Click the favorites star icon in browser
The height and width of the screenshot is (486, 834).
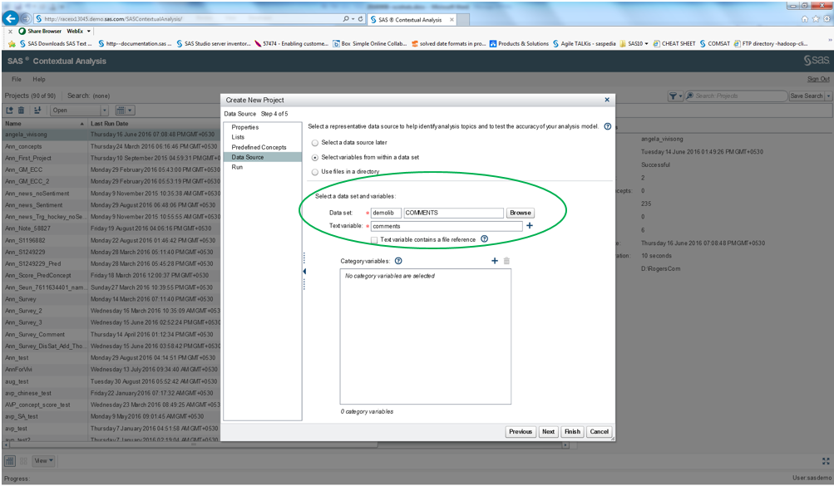pyautogui.click(x=816, y=18)
